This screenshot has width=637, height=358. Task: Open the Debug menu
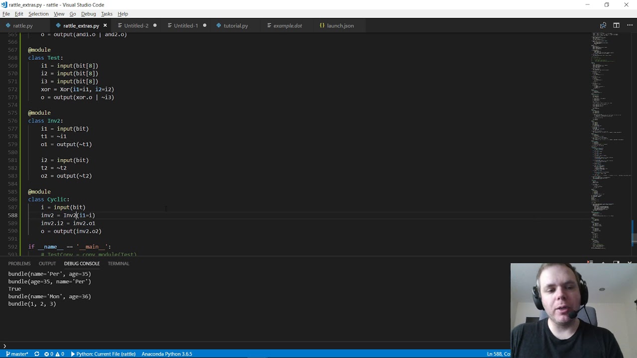click(88, 14)
